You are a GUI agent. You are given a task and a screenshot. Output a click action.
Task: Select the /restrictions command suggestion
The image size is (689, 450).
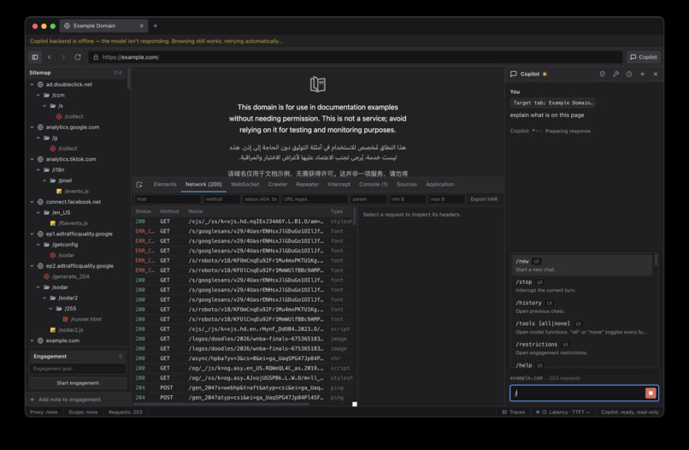point(582,348)
